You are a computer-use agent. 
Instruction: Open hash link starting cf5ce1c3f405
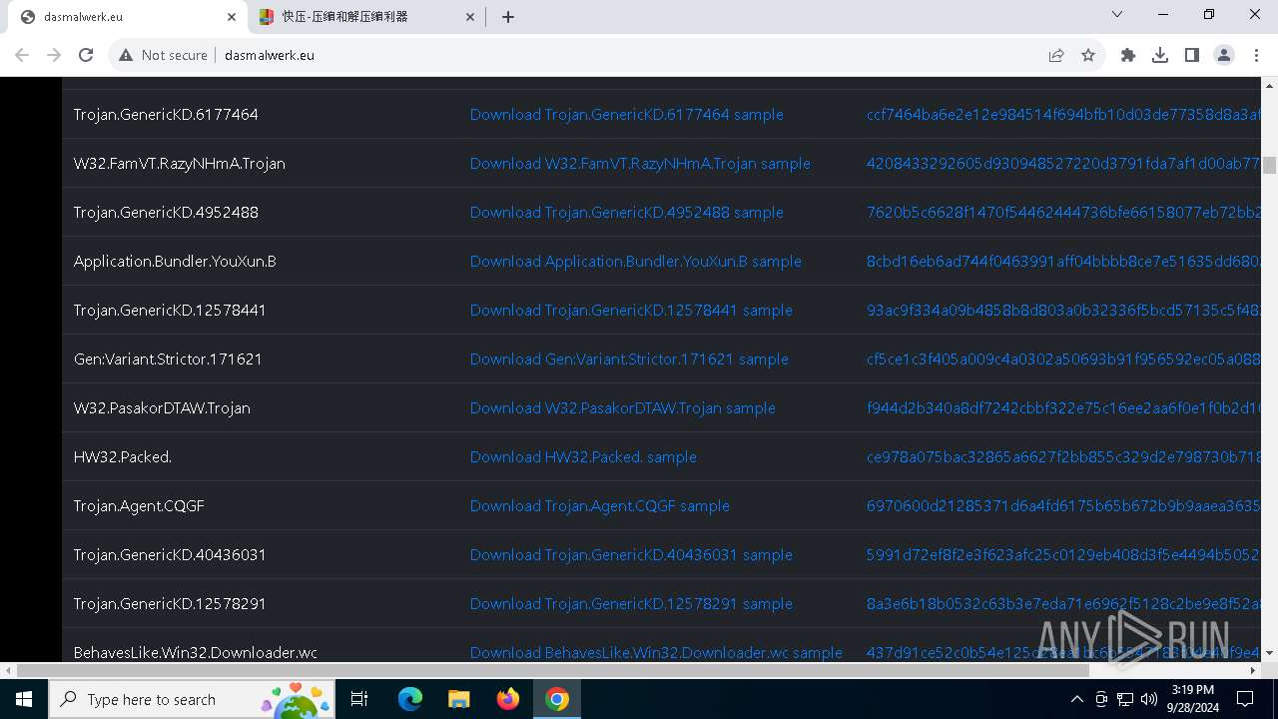pyautogui.click(x=1063, y=359)
